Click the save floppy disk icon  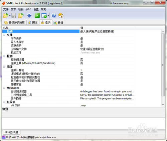[x=14, y=15]
